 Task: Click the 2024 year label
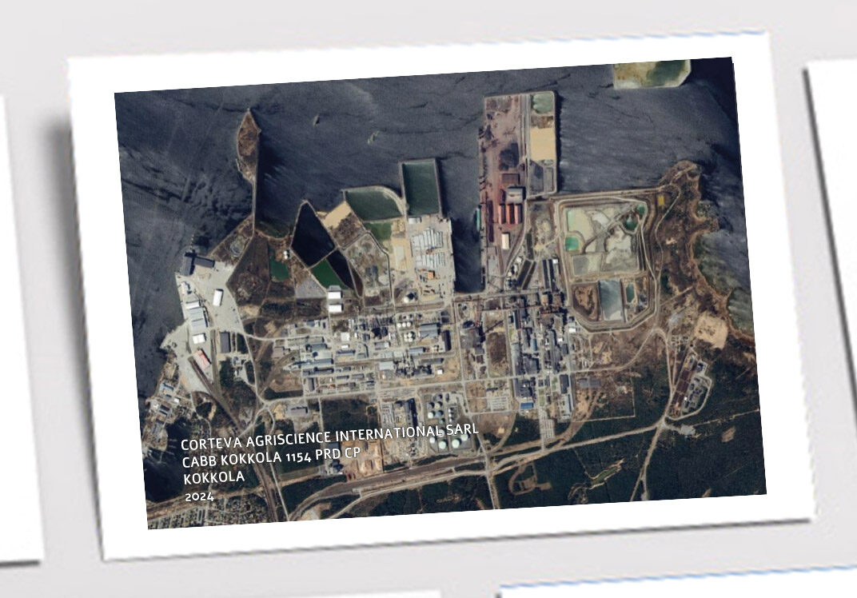pyautogui.click(x=200, y=497)
